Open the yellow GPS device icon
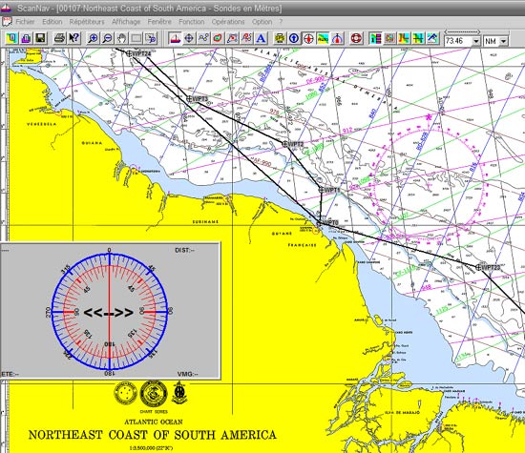The width and height of the screenshot is (525, 453). tap(280, 38)
